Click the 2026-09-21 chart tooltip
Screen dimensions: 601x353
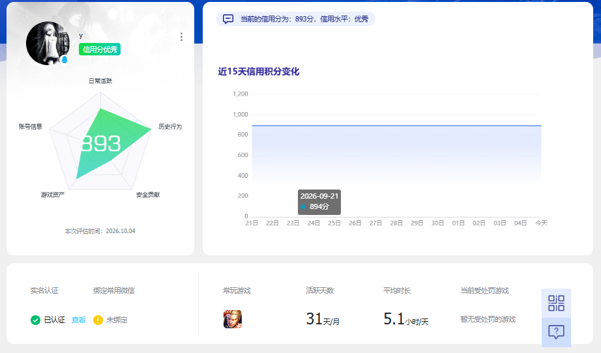tap(319, 202)
